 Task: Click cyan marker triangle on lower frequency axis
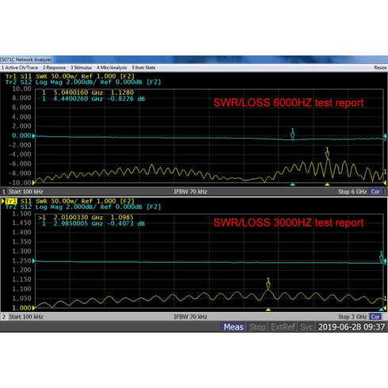click(382, 310)
